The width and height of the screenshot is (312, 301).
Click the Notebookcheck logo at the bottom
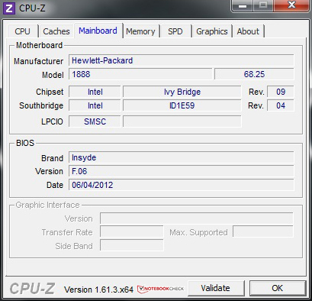pyautogui.click(x=160, y=289)
